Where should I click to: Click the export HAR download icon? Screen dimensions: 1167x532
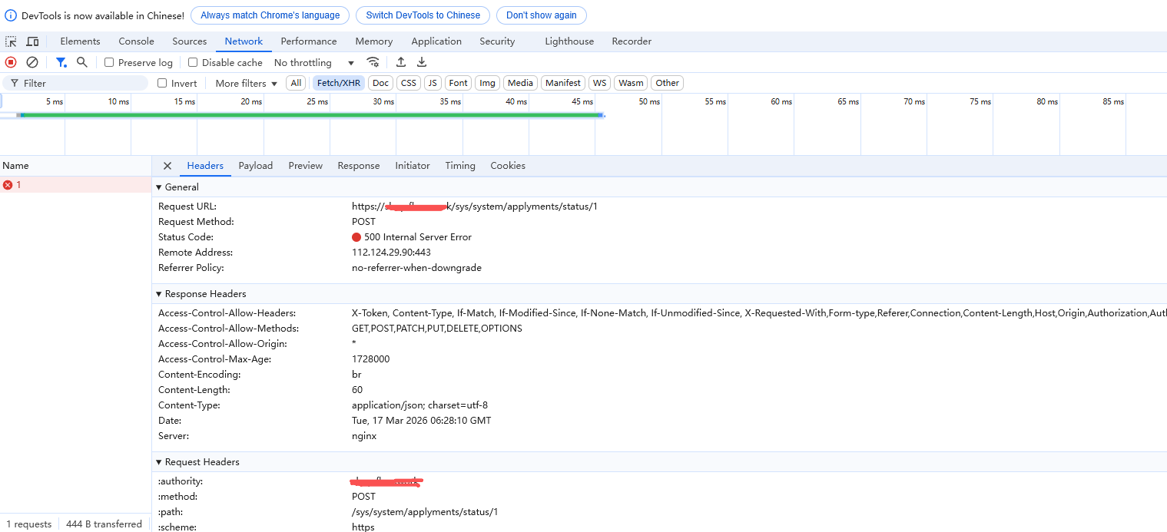(422, 62)
